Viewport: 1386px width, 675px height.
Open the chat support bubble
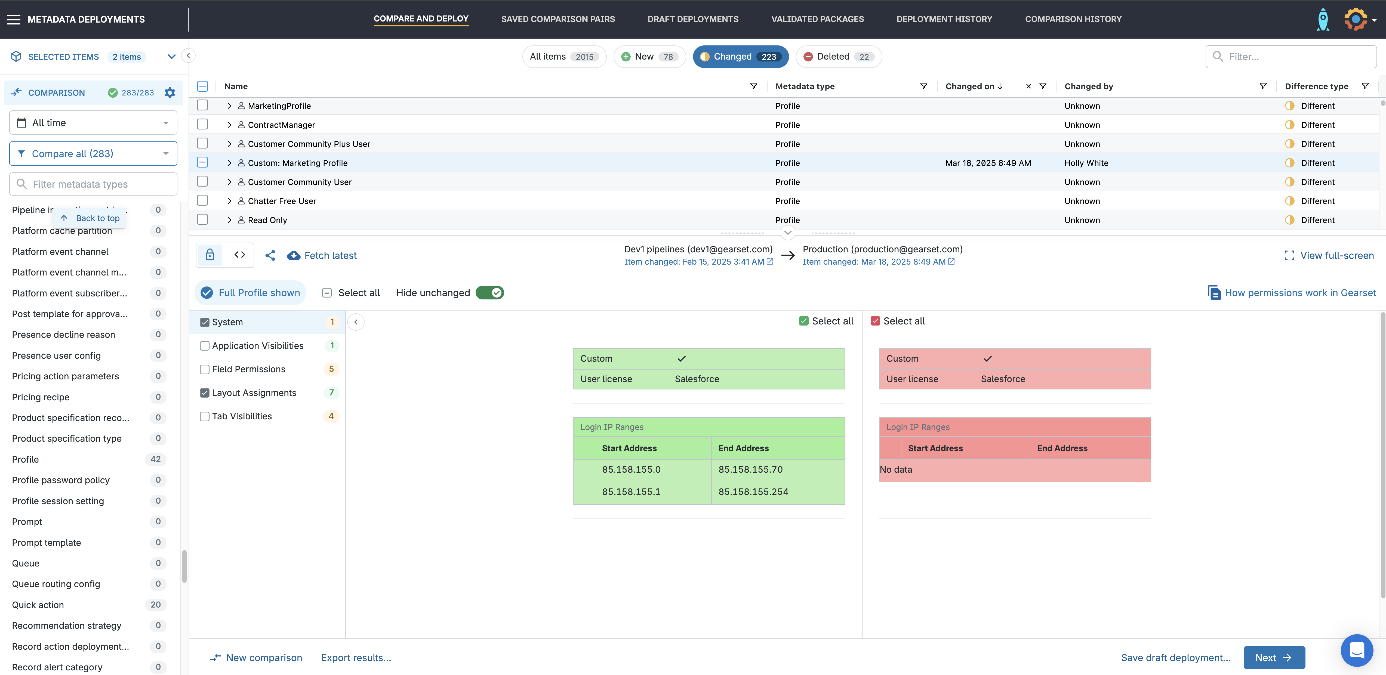coord(1356,650)
